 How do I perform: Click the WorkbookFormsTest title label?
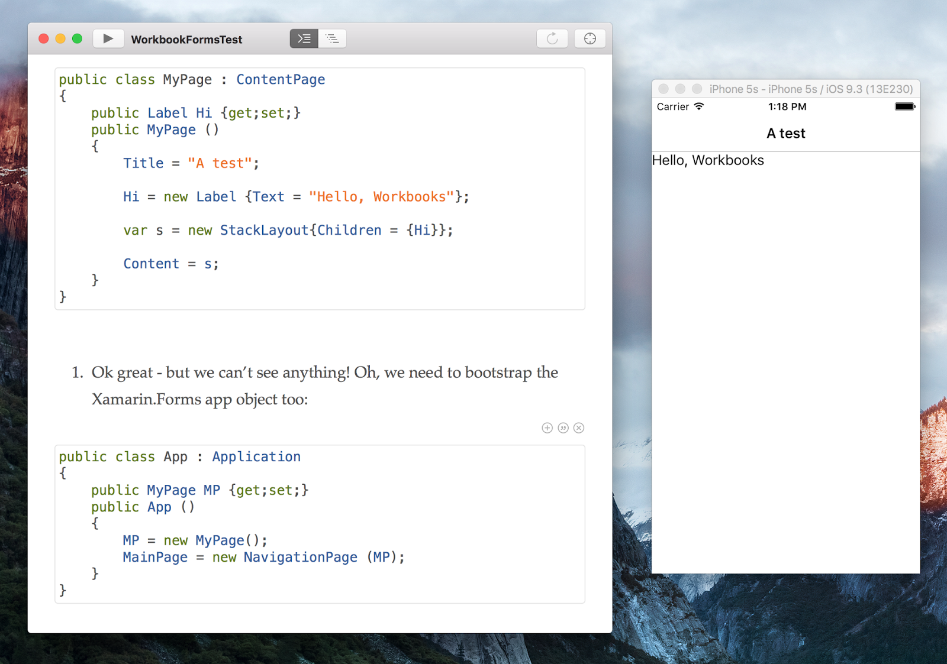[186, 40]
